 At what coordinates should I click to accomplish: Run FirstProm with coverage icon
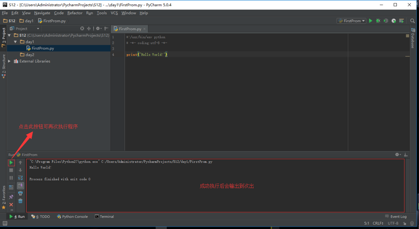(x=386, y=21)
